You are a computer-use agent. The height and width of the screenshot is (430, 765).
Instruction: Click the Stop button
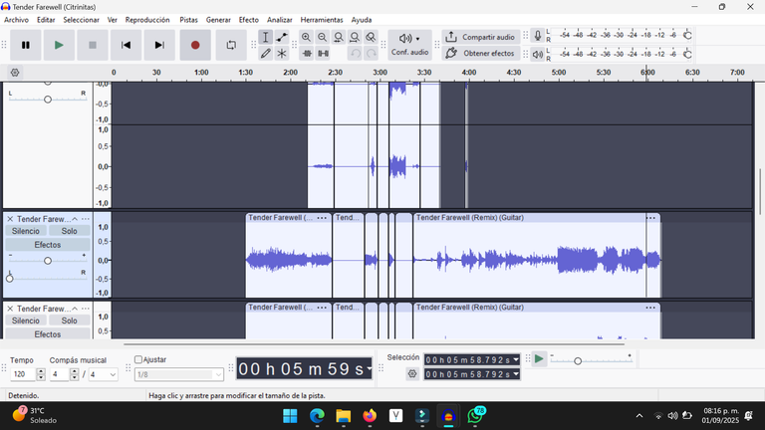tap(93, 45)
